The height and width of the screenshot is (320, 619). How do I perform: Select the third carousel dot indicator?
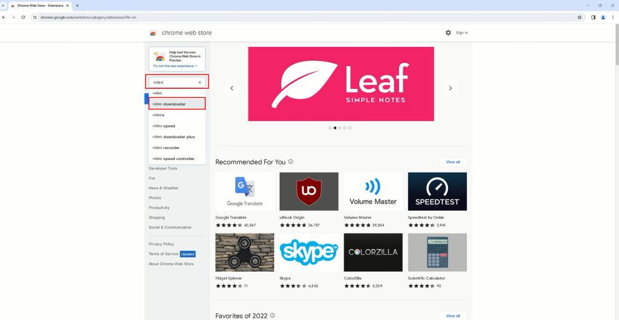coord(340,128)
